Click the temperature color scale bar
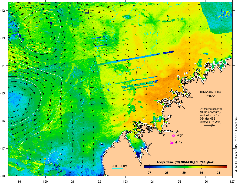 coord(186,167)
